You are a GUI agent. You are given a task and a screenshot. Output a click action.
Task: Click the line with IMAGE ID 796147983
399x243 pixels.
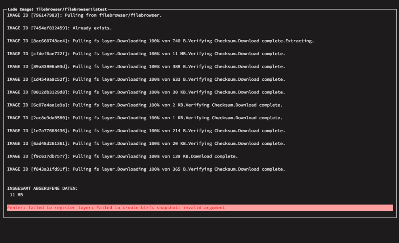coord(84,15)
